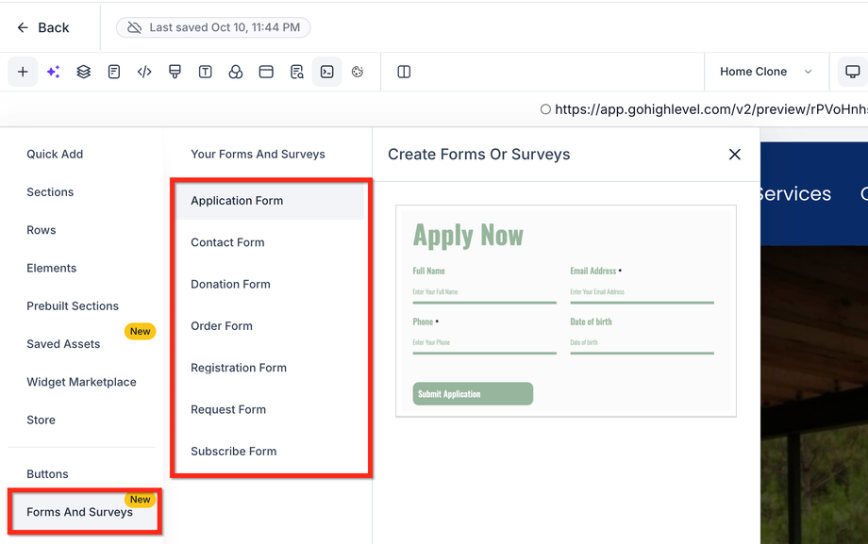This screenshot has width=868, height=544.
Task: Click the paint brush styles icon
Action: point(175,72)
